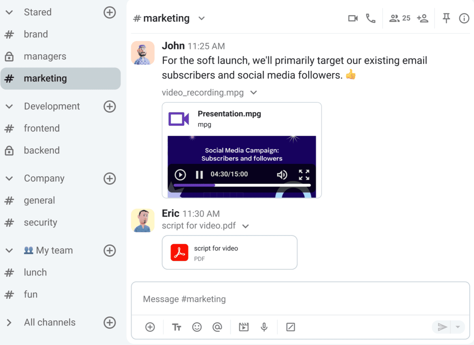Open the #frontend channel
The width and height of the screenshot is (474, 345).
[41, 128]
